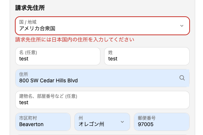Click the test value in building field
The height and width of the screenshot is (135, 203).
coord(24,102)
